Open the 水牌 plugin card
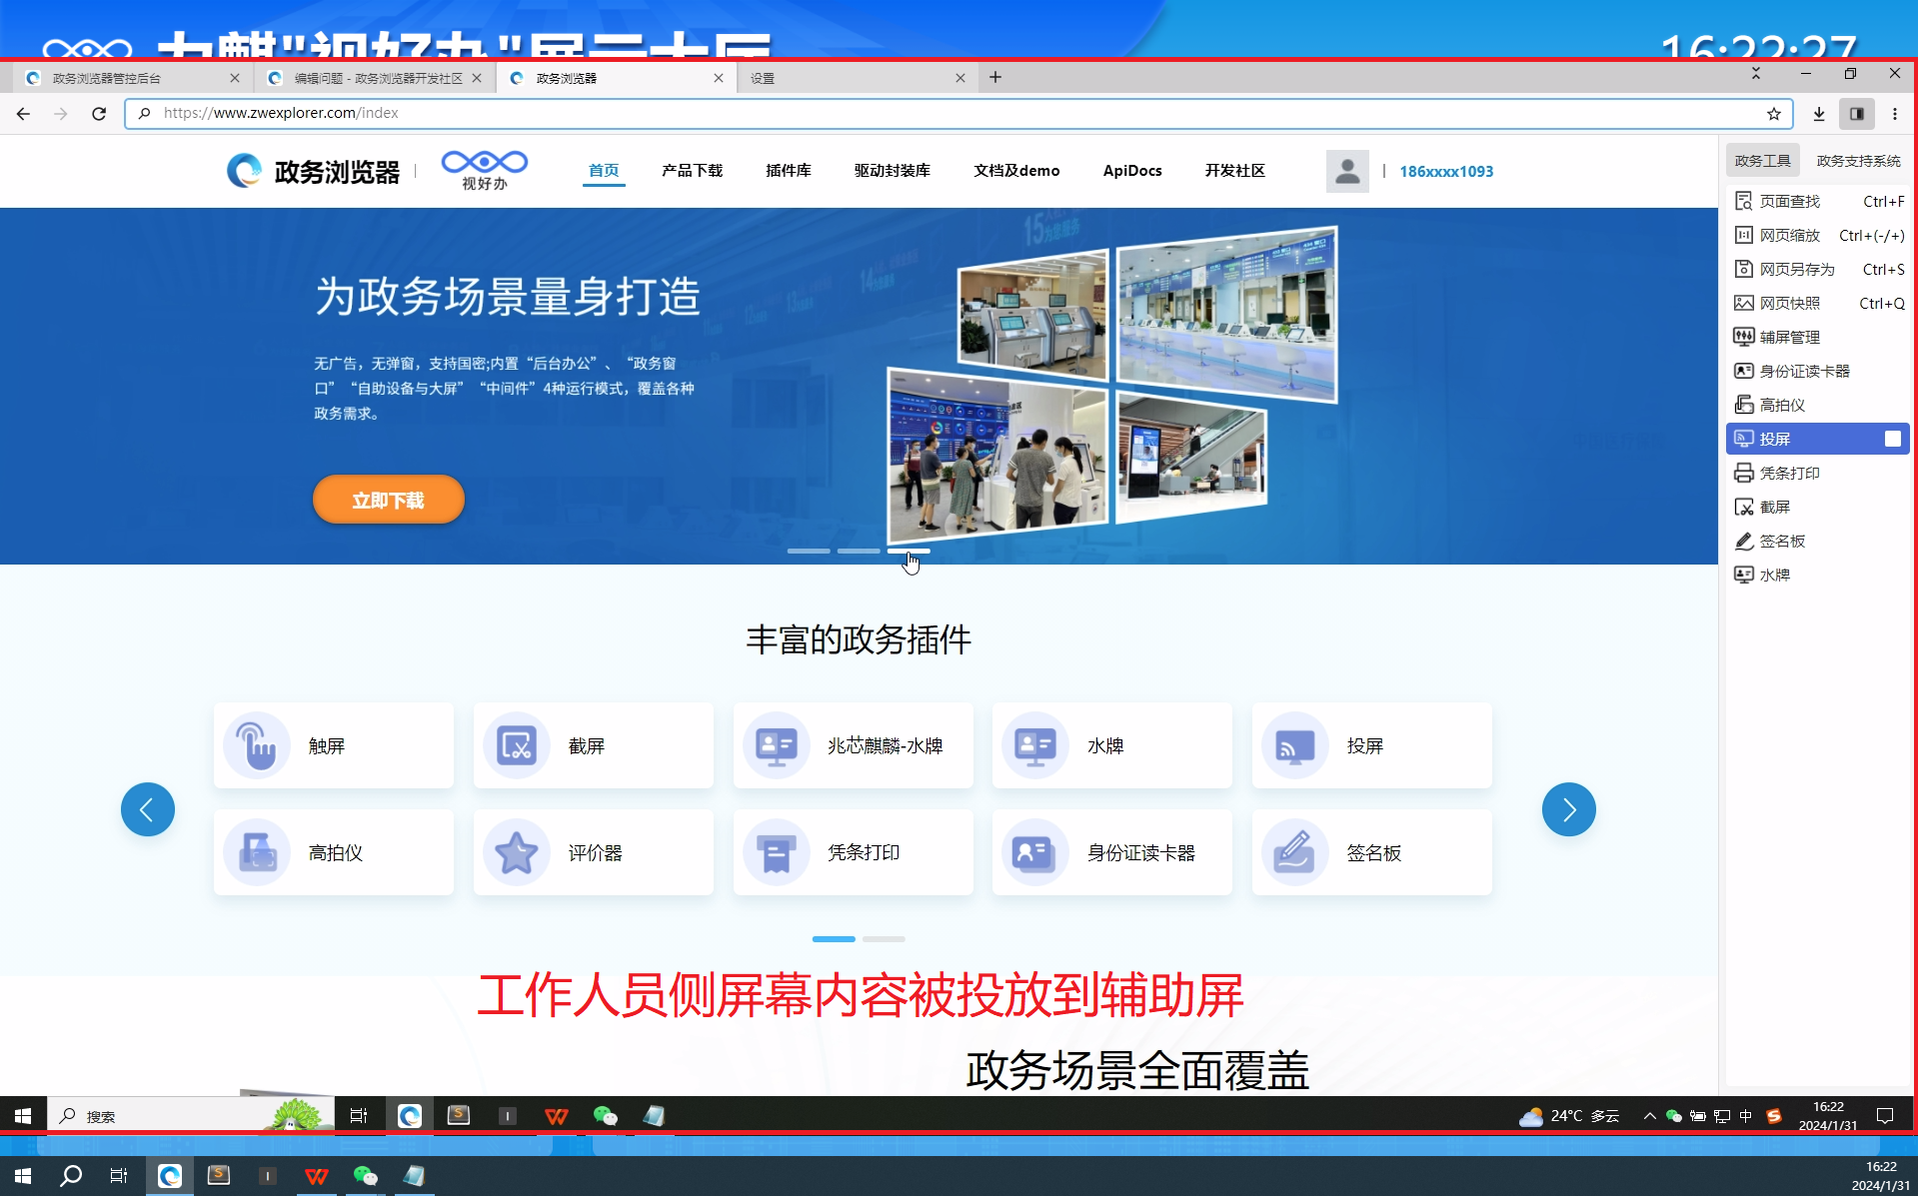The image size is (1918, 1196). coord(1112,746)
